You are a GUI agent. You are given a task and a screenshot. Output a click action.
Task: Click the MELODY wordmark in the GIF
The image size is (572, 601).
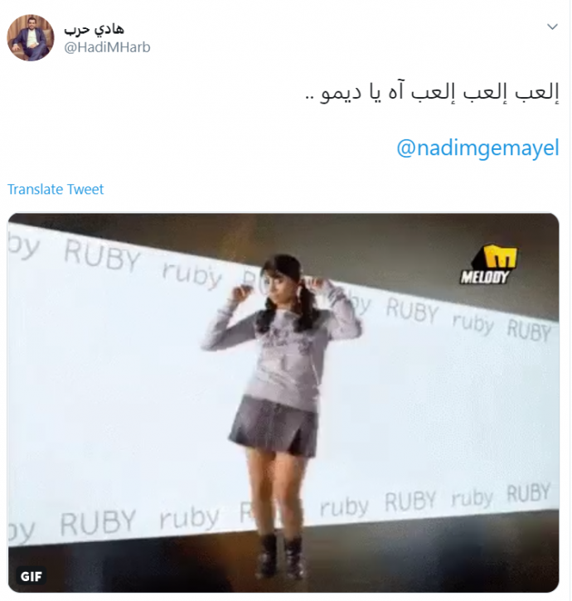[x=485, y=277]
